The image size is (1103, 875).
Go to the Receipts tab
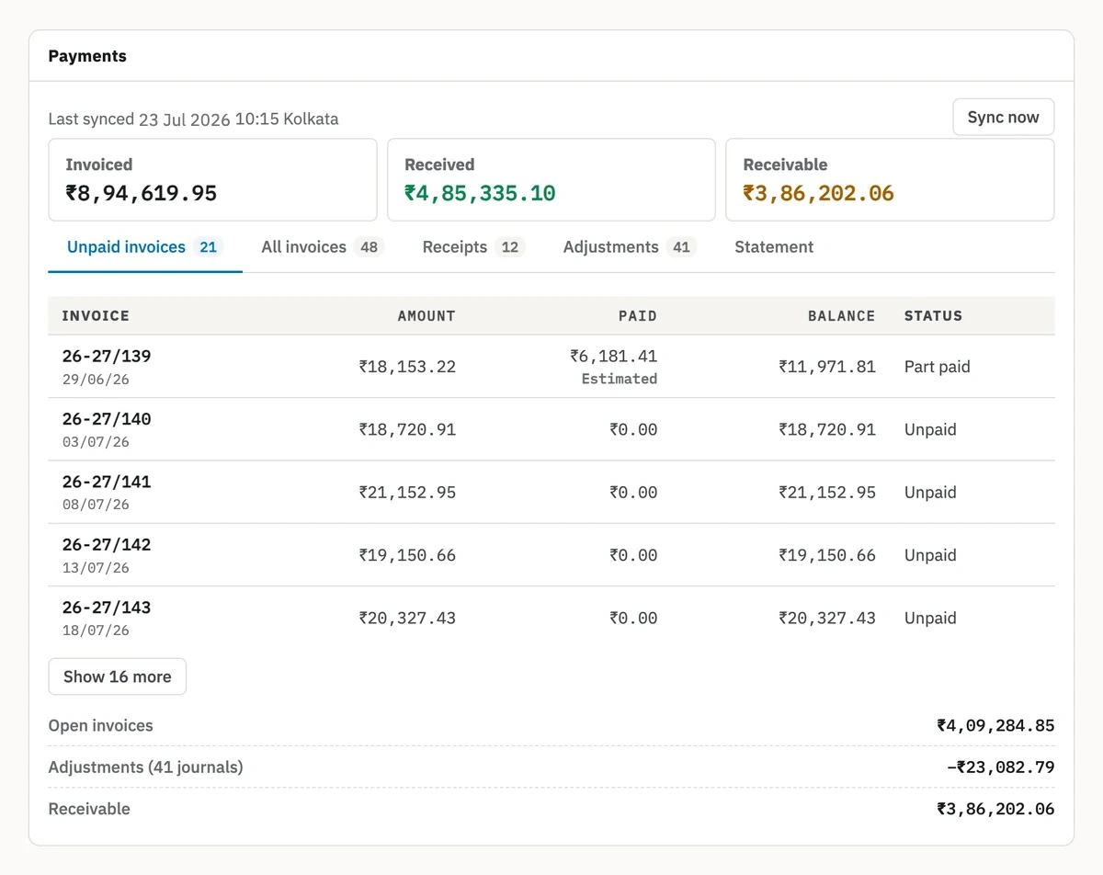coord(473,247)
